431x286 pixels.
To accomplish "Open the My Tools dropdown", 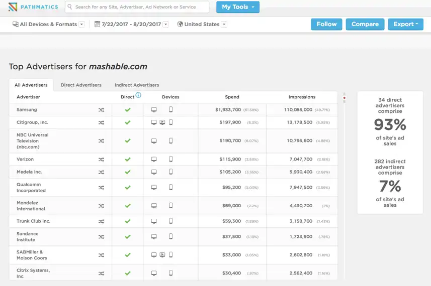I will pos(238,7).
